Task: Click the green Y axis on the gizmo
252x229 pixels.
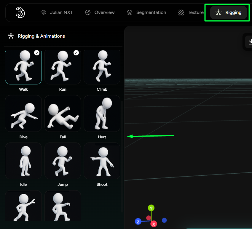Action: [x=151, y=208]
